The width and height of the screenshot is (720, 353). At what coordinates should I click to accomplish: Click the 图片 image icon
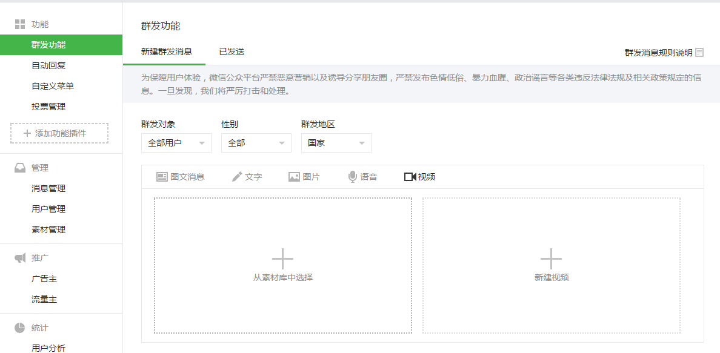[293, 176]
